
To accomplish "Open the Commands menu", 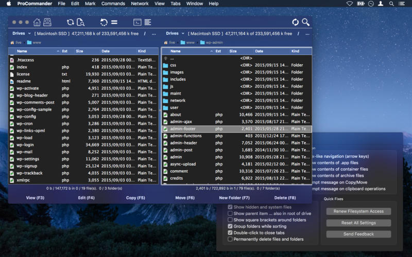I will coord(113,4).
